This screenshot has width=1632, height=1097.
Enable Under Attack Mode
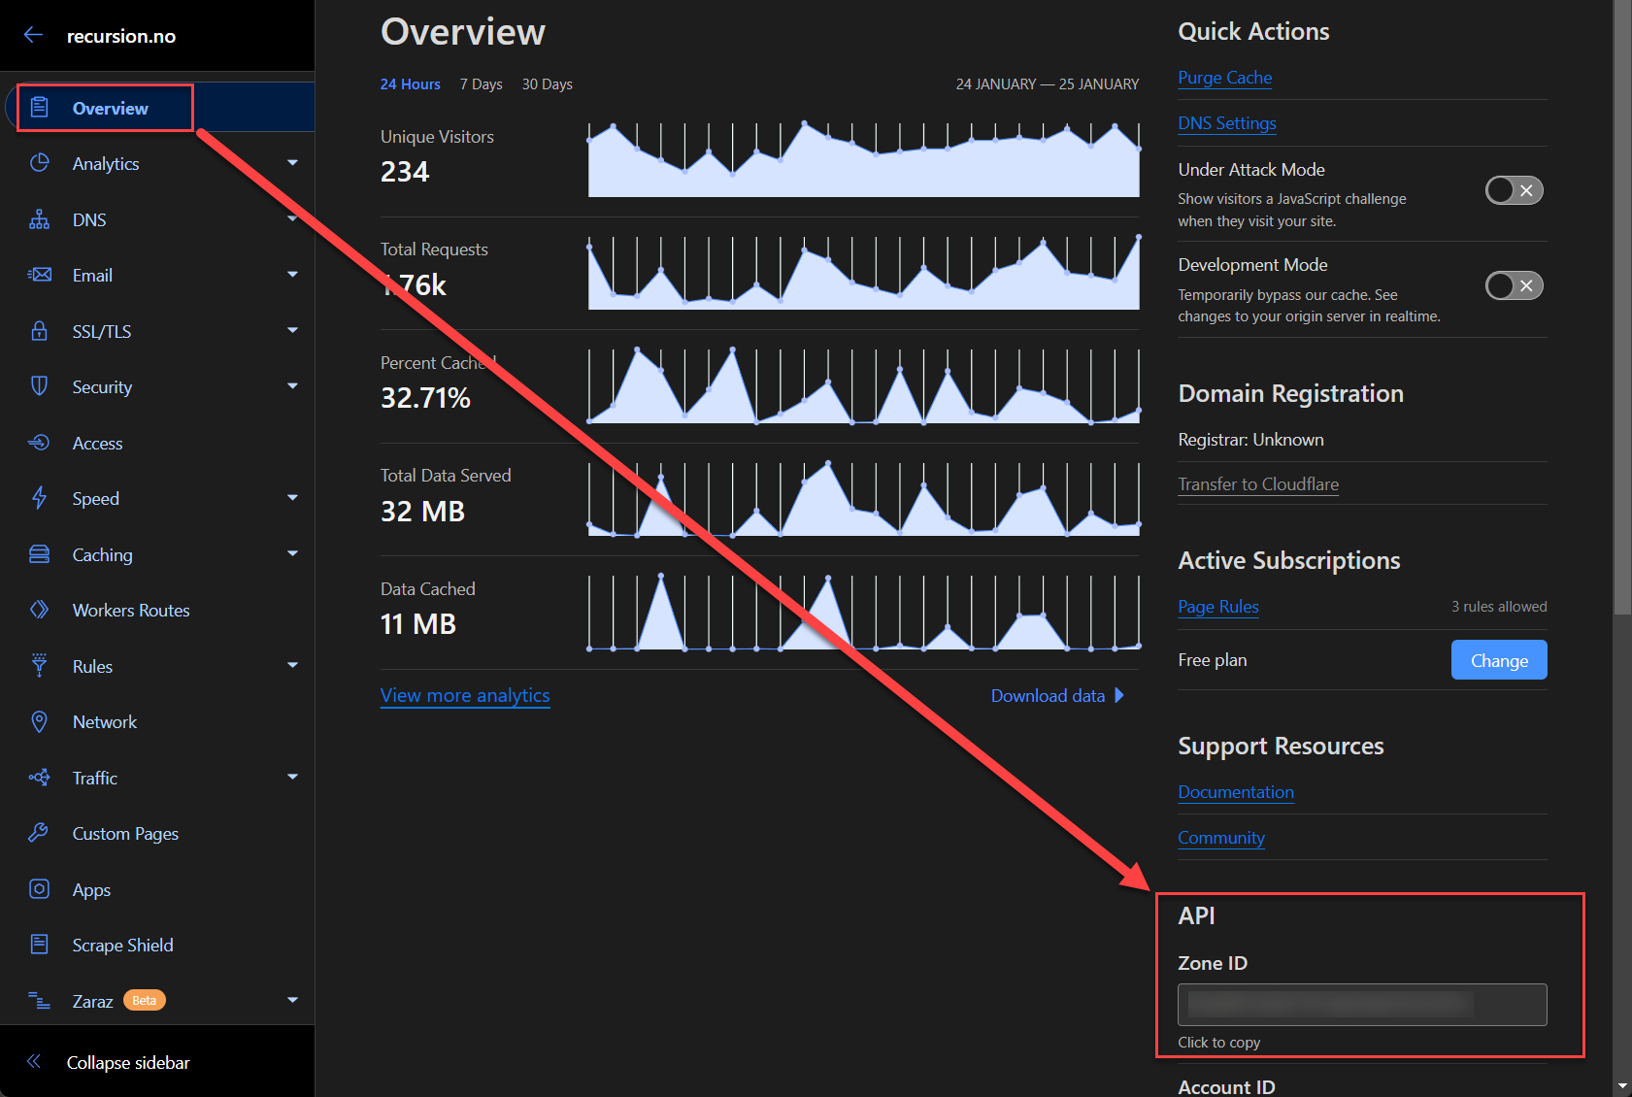click(x=1514, y=190)
